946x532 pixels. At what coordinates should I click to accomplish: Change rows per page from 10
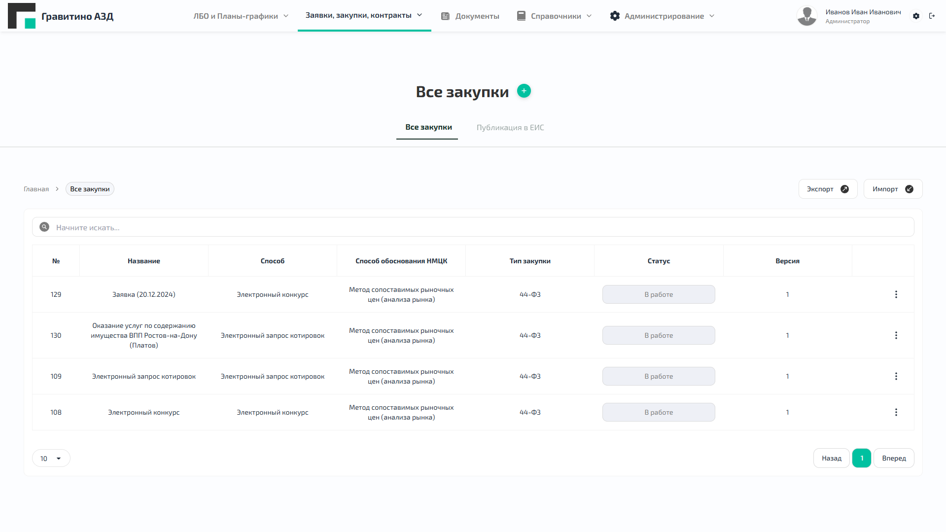[51, 459]
